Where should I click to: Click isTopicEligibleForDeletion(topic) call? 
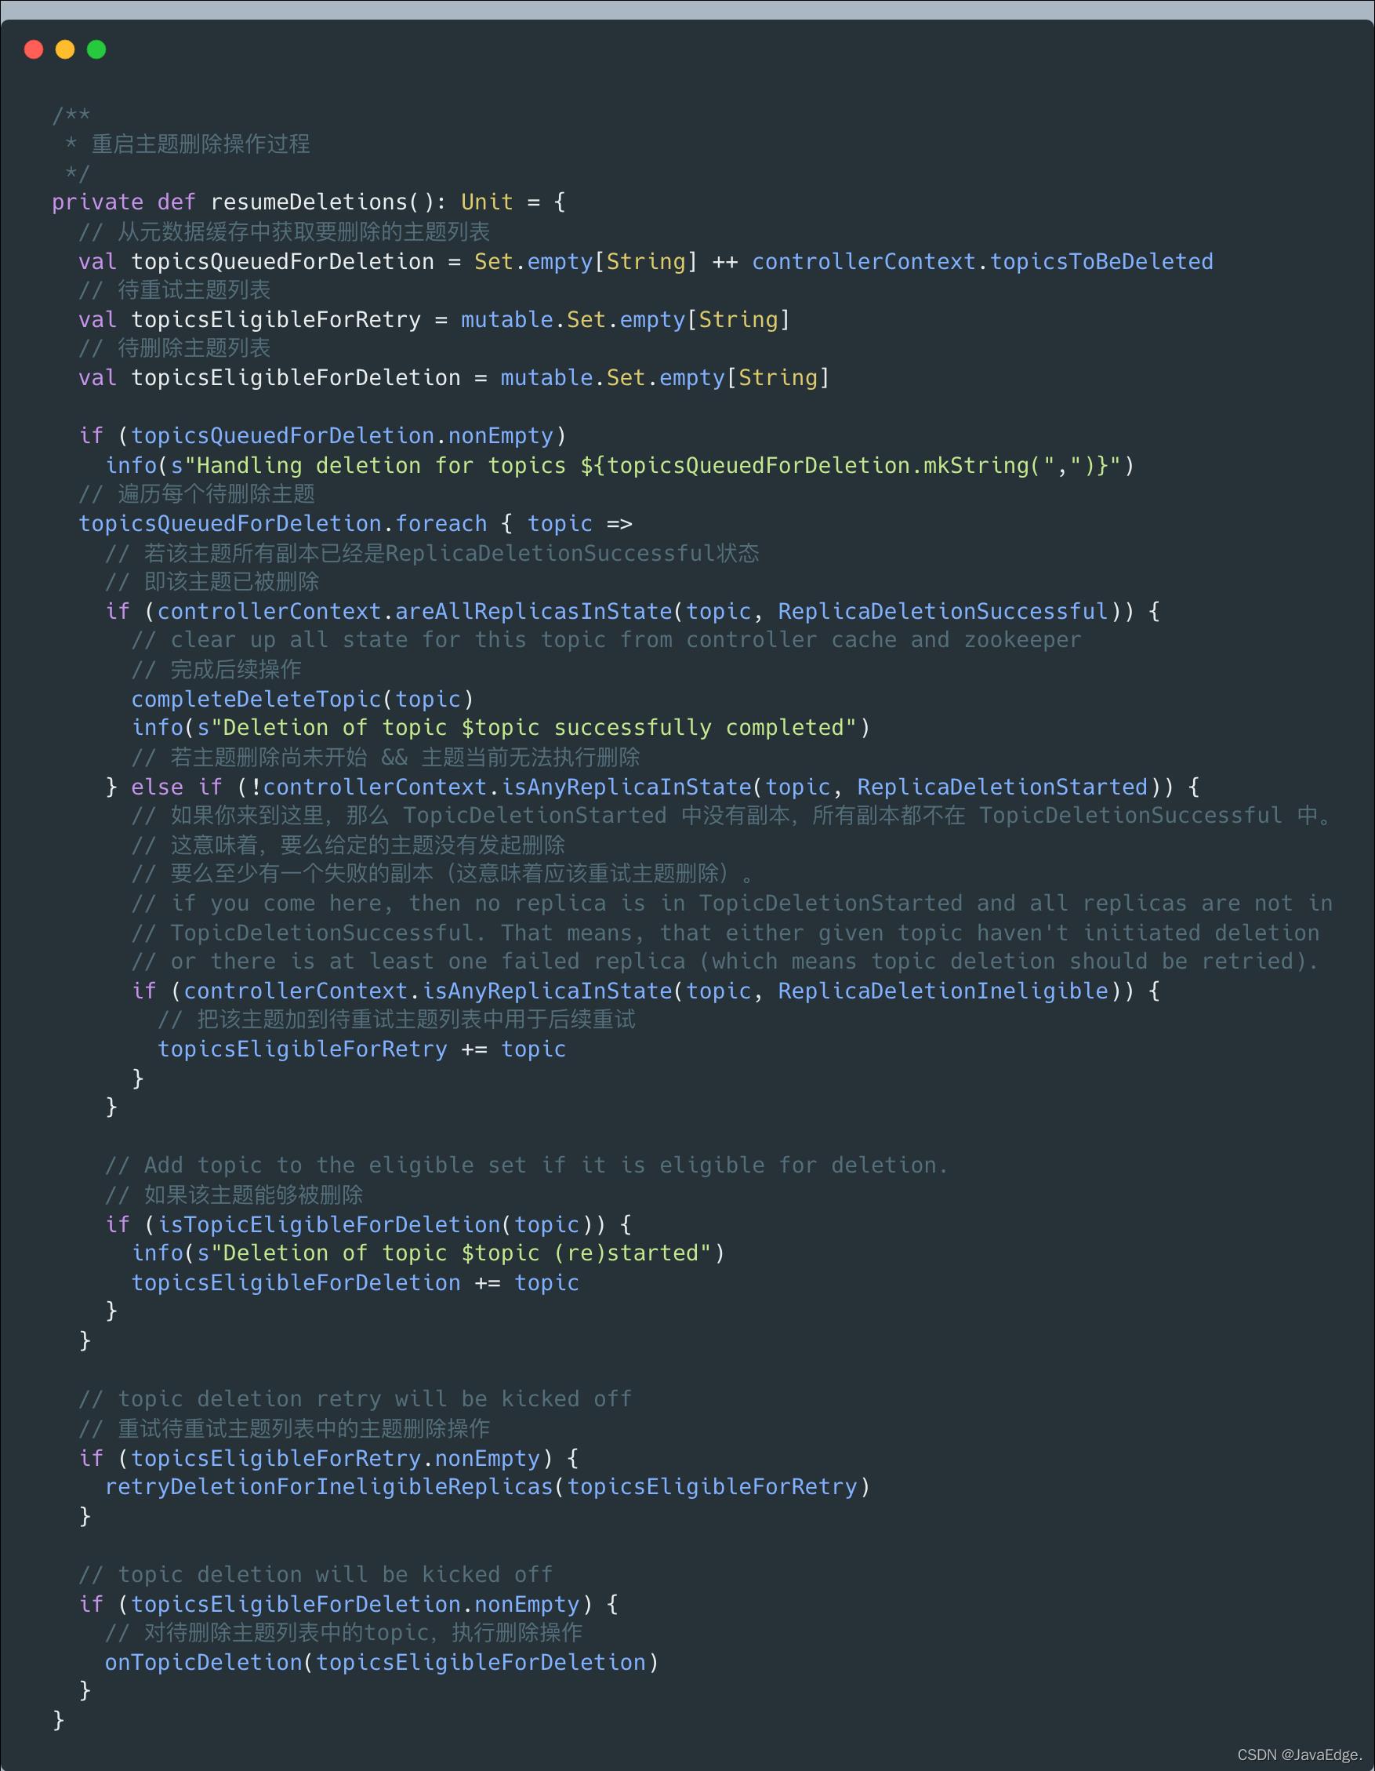375,1224
